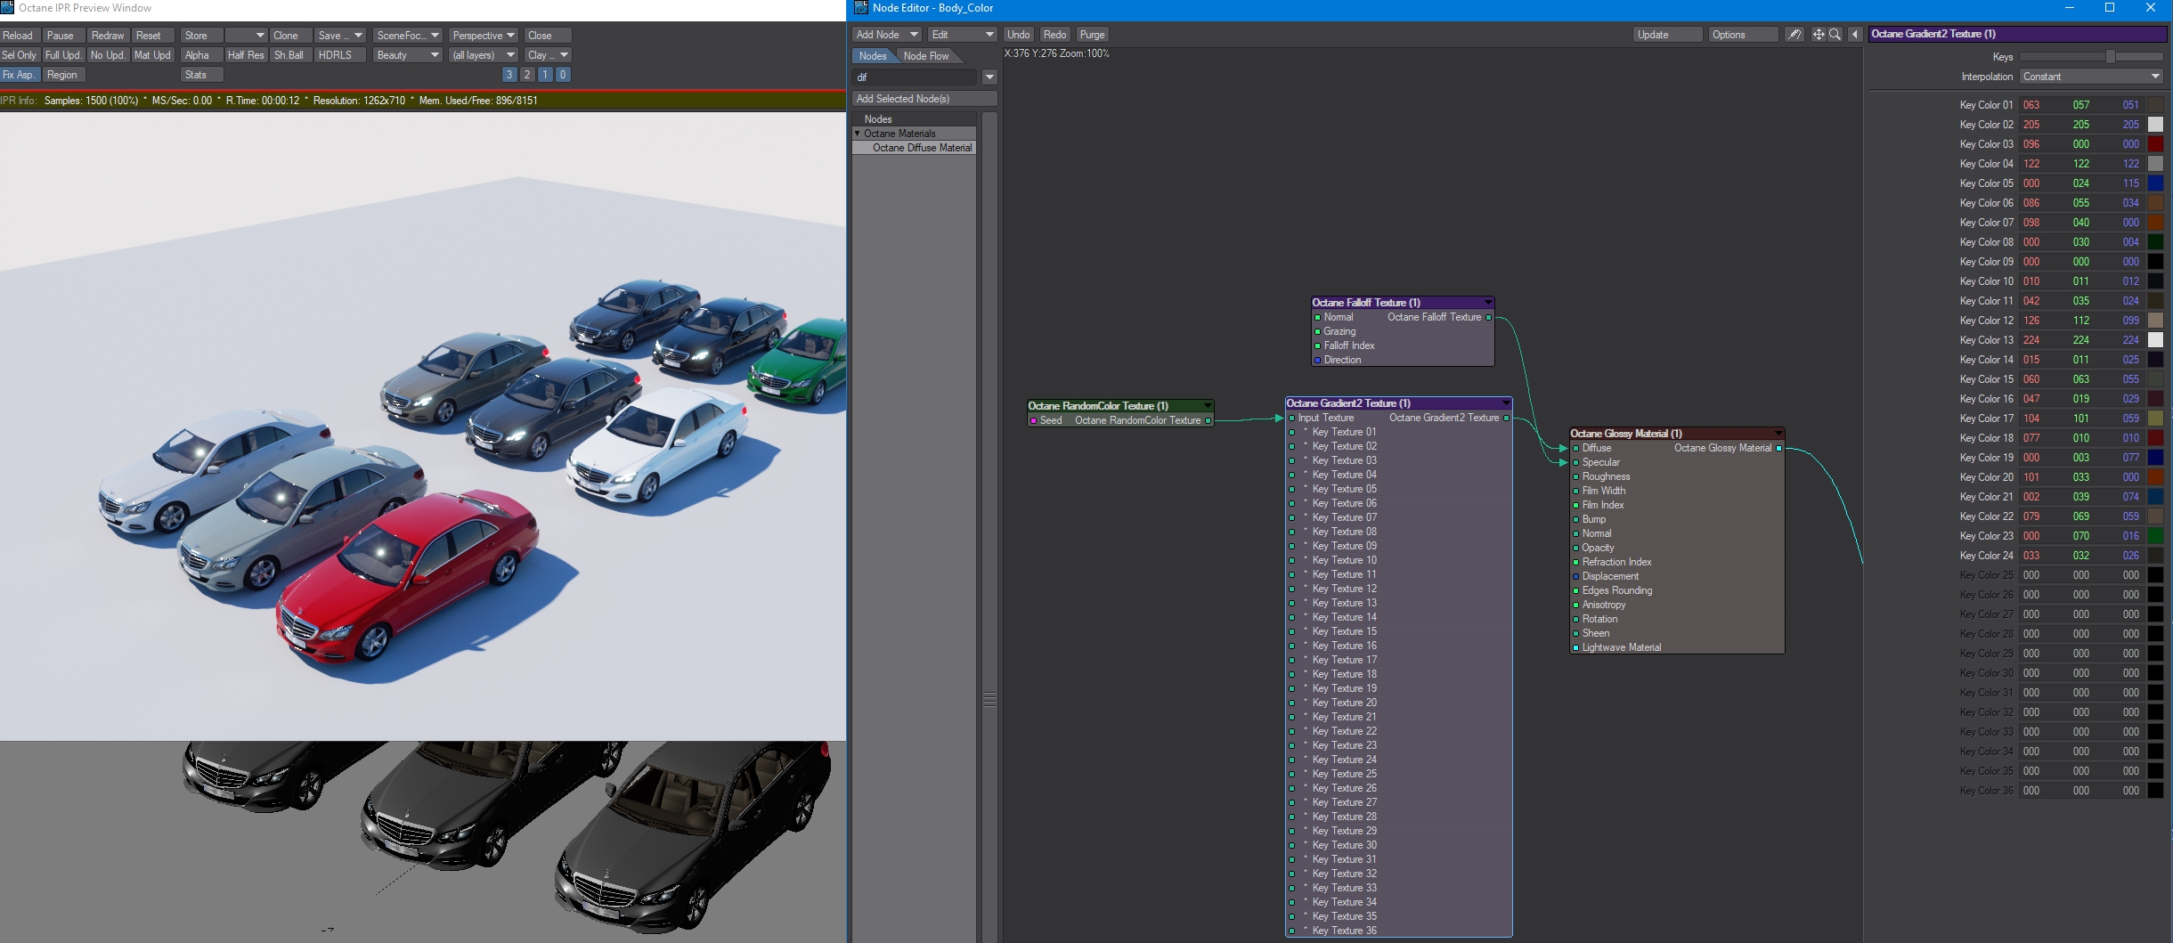The height and width of the screenshot is (943, 2173).
Task: Collapse properties panel with left arrow icon
Action: pos(1855,35)
